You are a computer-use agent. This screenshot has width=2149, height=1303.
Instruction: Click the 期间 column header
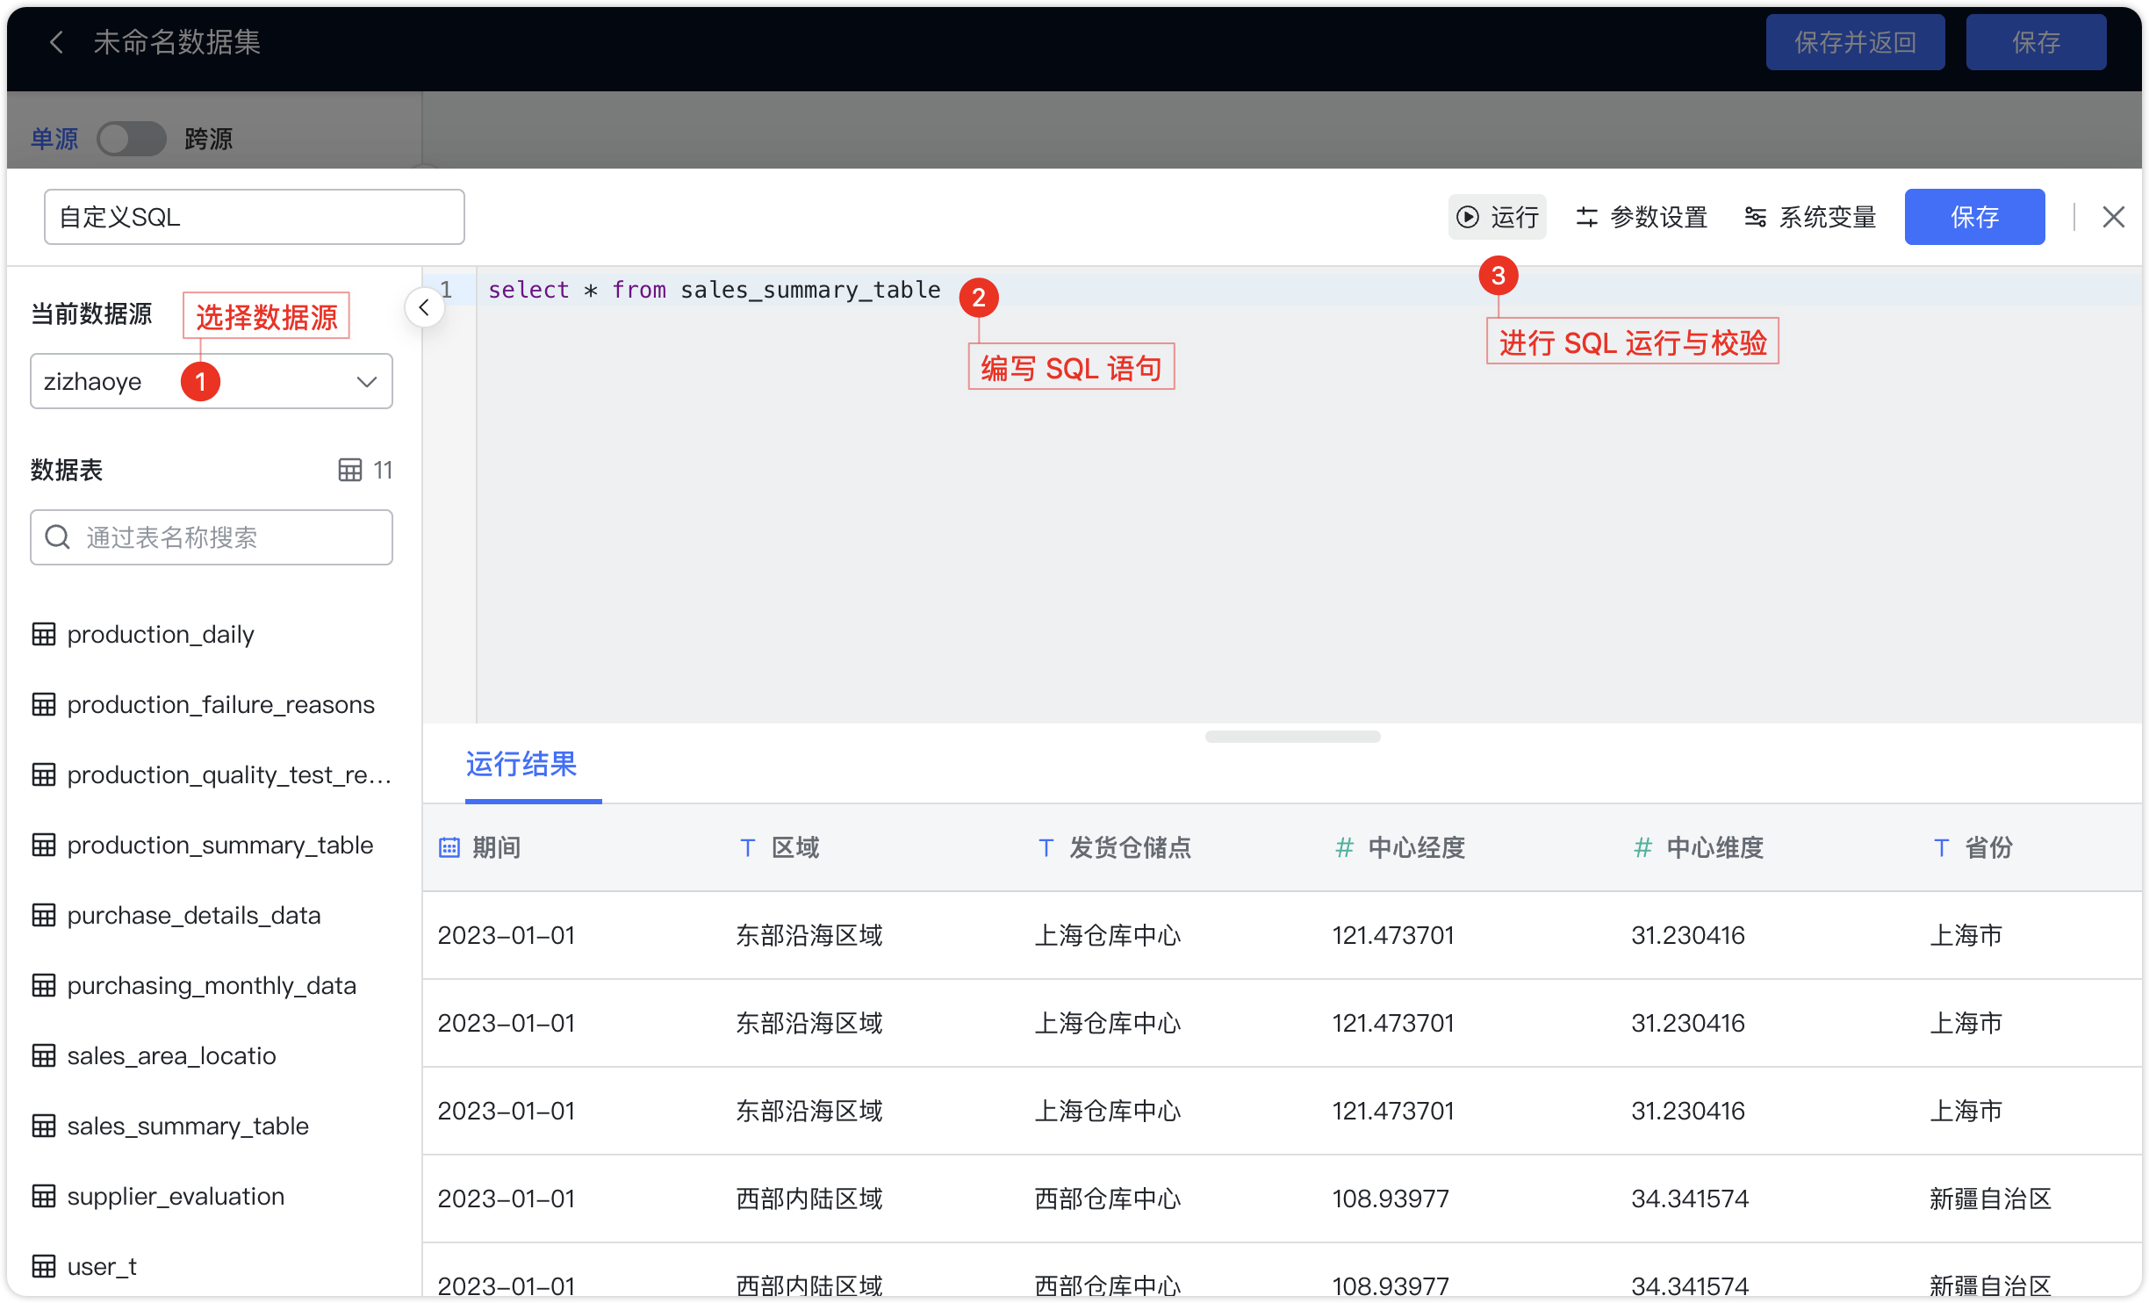click(497, 847)
